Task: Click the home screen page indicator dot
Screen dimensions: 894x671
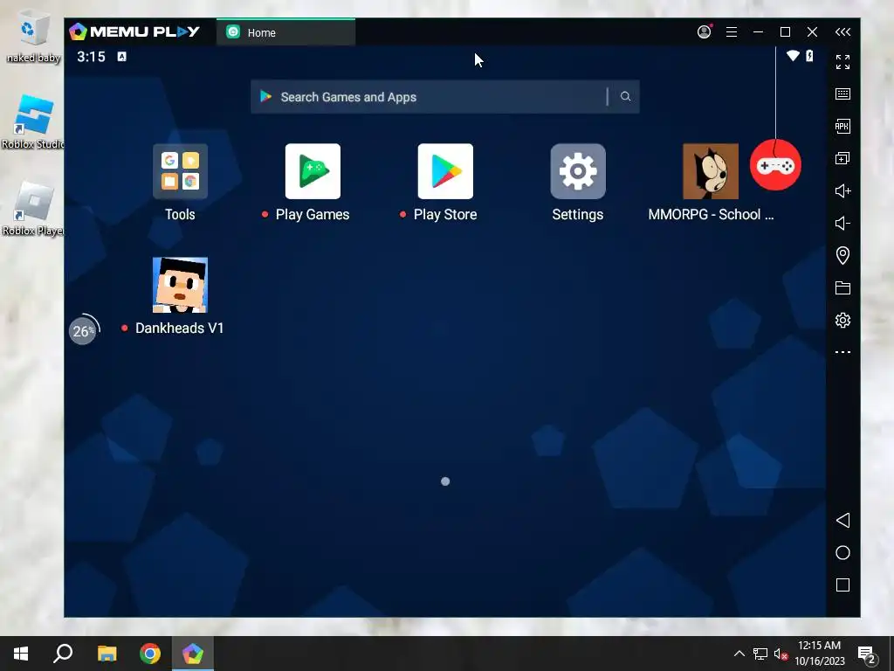Action: 445,481
